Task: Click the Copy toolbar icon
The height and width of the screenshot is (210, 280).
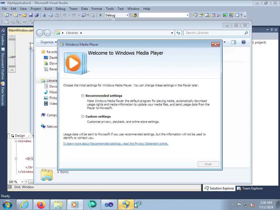Action: pos(51,15)
